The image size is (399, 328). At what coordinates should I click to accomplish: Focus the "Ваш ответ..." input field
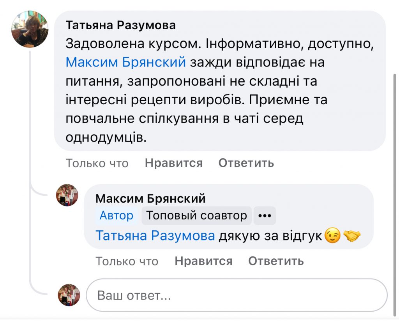coord(236,295)
